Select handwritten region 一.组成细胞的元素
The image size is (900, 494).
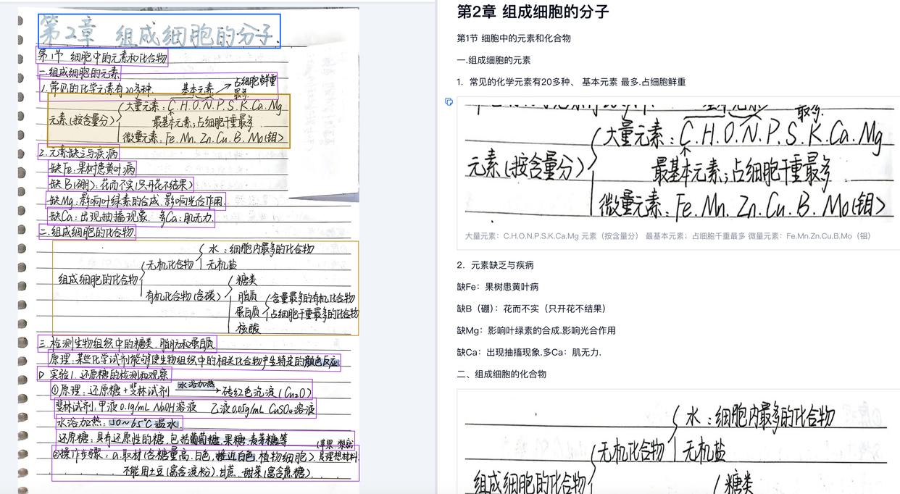pyautogui.click(x=79, y=72)
